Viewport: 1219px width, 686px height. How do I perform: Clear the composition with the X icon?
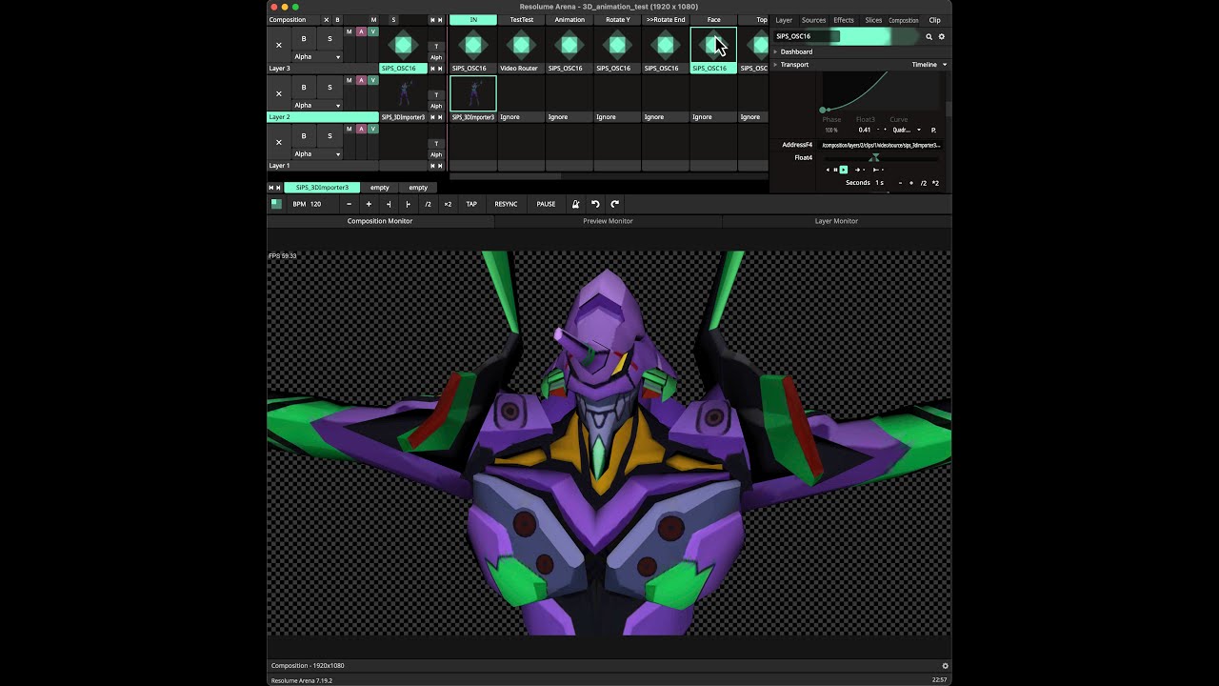coord(326,20)
